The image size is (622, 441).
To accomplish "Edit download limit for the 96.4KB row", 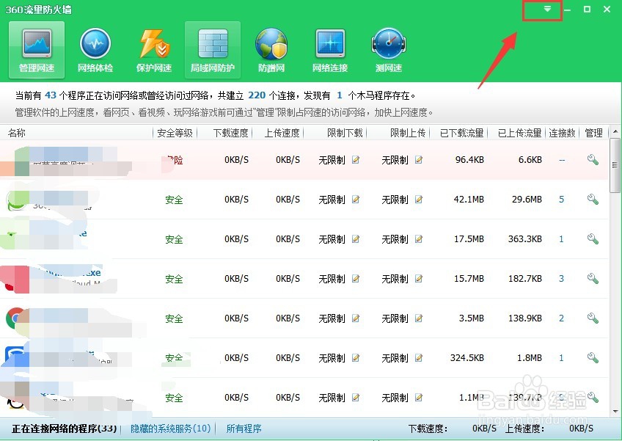I will [356, 159].
